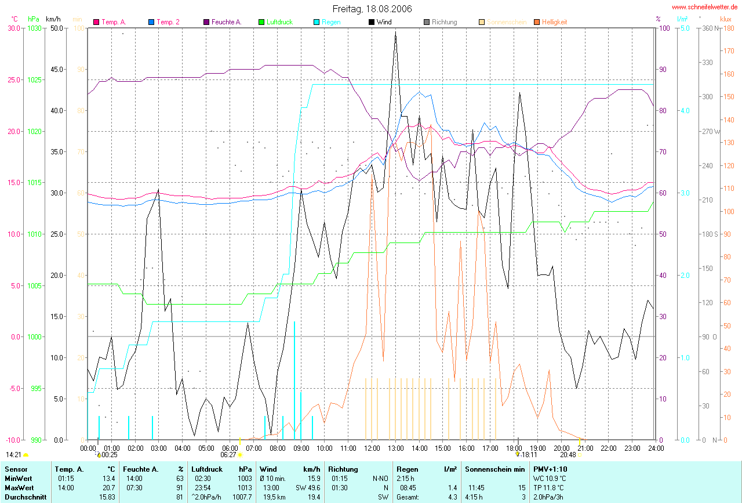Screen dimensions: 742x503
Task: Click the blue Temp. 2 legend swatch
Action: (x=151, y=22)
